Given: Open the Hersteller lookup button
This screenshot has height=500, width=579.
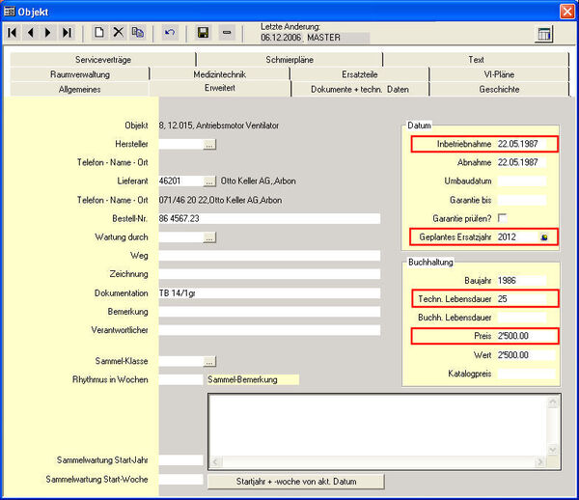Looking at the screenshot, I should click(209, 144).
